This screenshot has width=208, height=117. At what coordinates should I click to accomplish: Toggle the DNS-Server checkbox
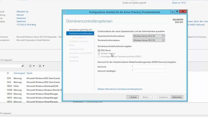(99, 50)
